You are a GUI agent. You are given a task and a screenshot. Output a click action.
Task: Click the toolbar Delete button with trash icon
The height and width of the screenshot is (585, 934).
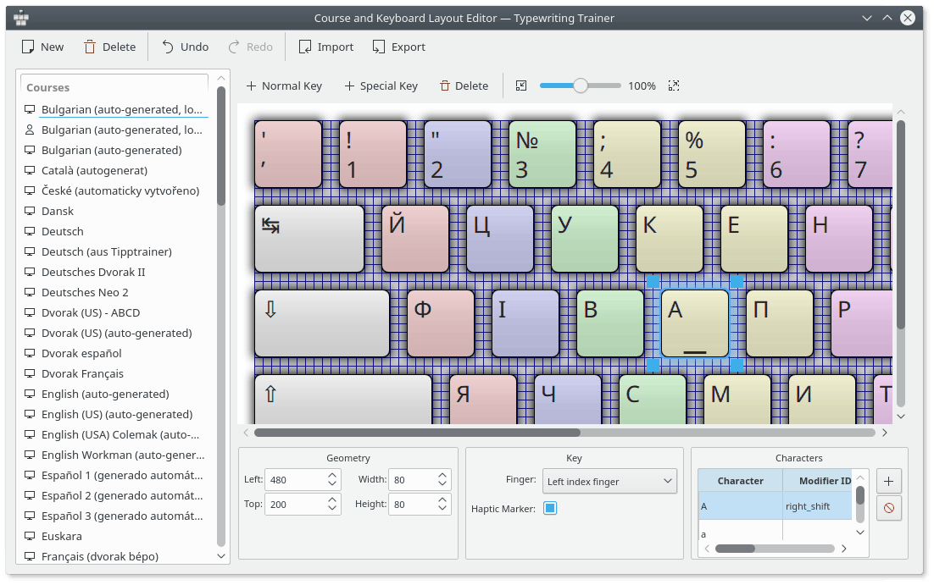[x=109, y=47]
